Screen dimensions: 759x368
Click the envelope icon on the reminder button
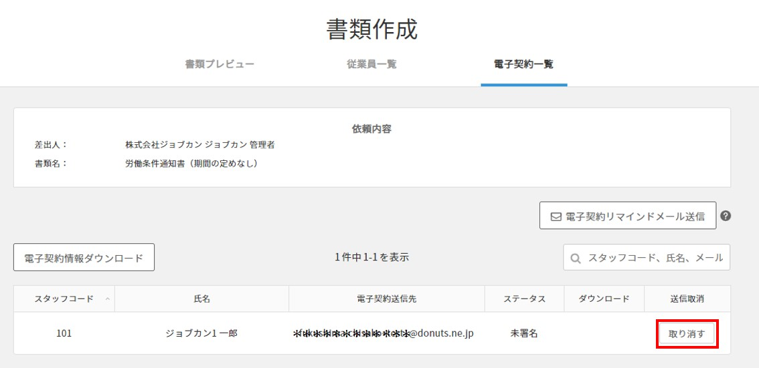click(556, 216)
